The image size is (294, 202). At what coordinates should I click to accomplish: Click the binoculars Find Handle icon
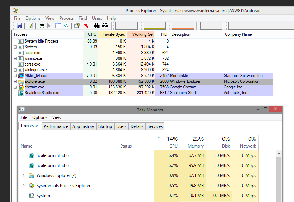coord(96,25)
